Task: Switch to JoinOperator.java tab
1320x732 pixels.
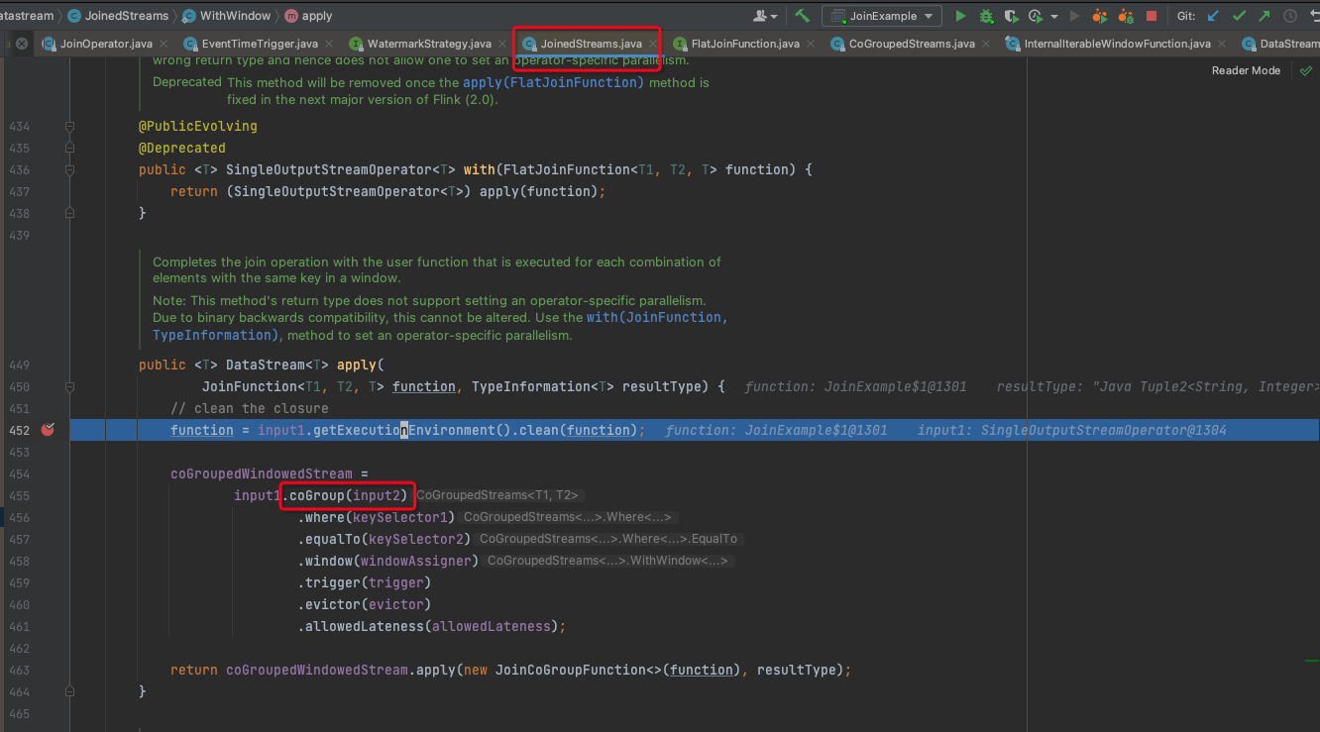Action: pos(106,44)
